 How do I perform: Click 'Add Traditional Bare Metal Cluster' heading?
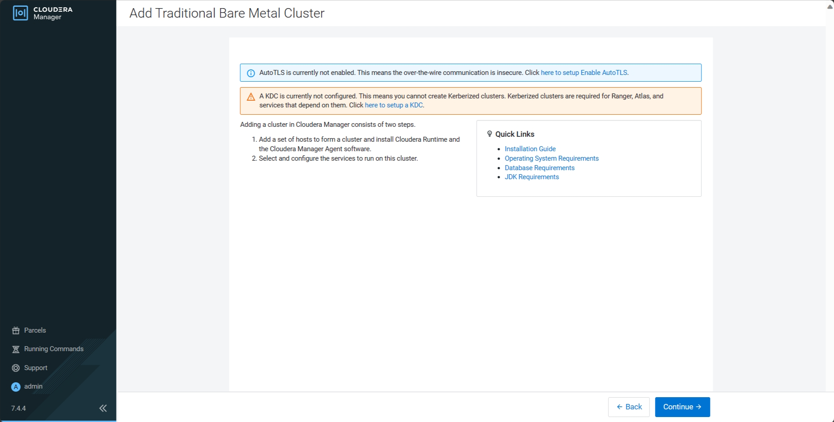227,13
